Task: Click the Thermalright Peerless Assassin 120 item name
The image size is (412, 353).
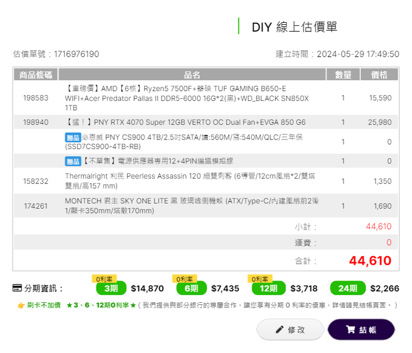Action: 190,181
